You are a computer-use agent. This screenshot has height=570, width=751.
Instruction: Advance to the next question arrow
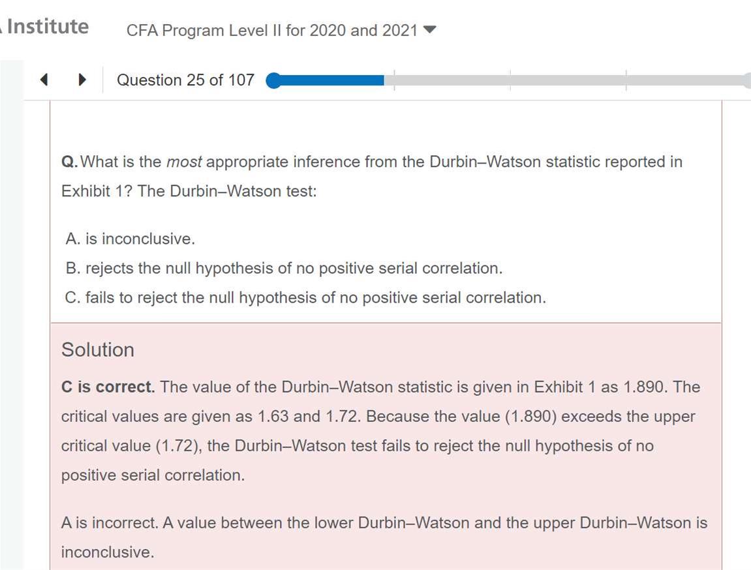[x=82, y=80]
